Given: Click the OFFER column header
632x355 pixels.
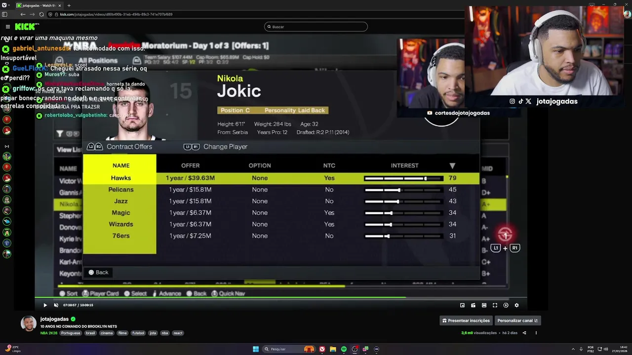Looking at the screenshot, I should coord(190,166).
